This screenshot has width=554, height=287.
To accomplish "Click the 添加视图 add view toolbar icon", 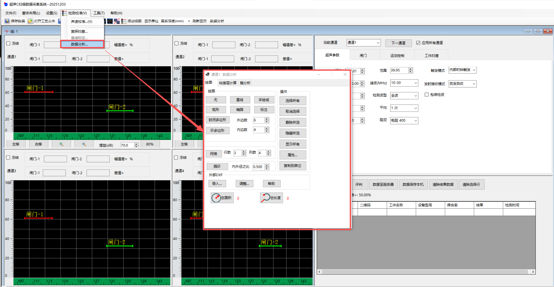I will coord(124,21).
